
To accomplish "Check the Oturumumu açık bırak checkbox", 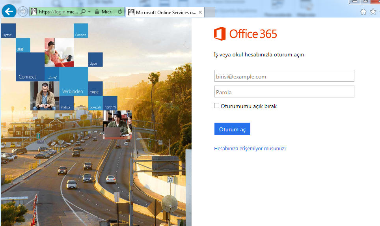I will [217, 106].
